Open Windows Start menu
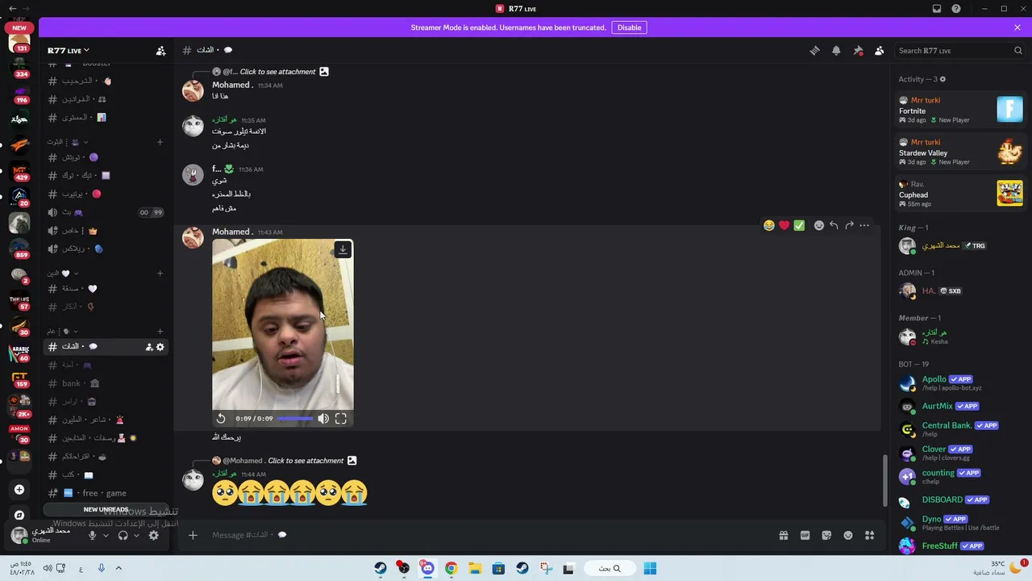Screen dimensions: 1032x581 650,568
